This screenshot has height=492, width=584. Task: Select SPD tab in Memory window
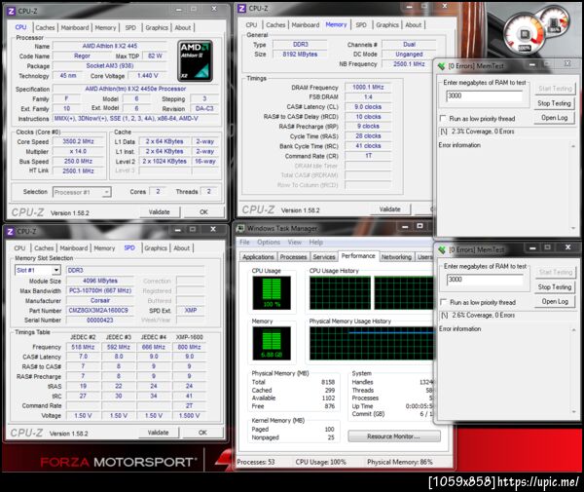pos(361,25)
